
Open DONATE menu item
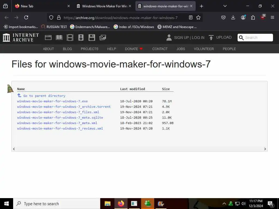pos(134,49)
